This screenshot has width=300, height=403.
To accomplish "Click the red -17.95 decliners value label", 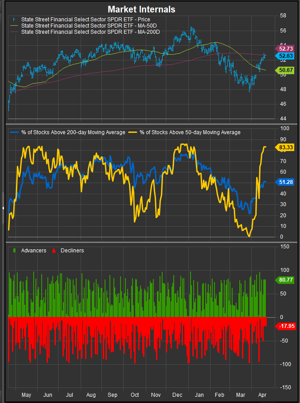I will point(285,326).
